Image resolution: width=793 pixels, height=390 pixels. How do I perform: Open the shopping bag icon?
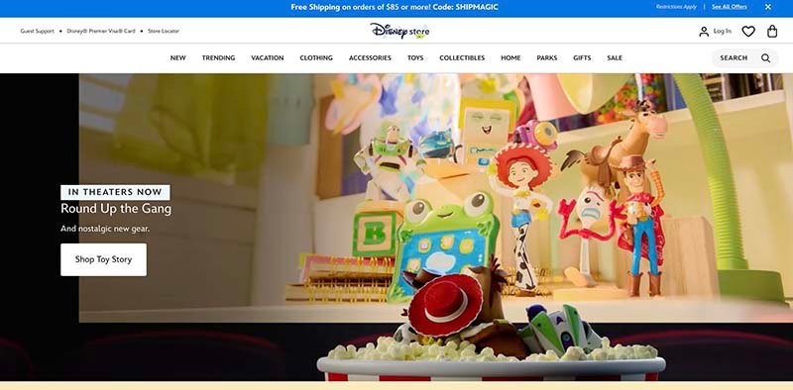coord(772,32)
